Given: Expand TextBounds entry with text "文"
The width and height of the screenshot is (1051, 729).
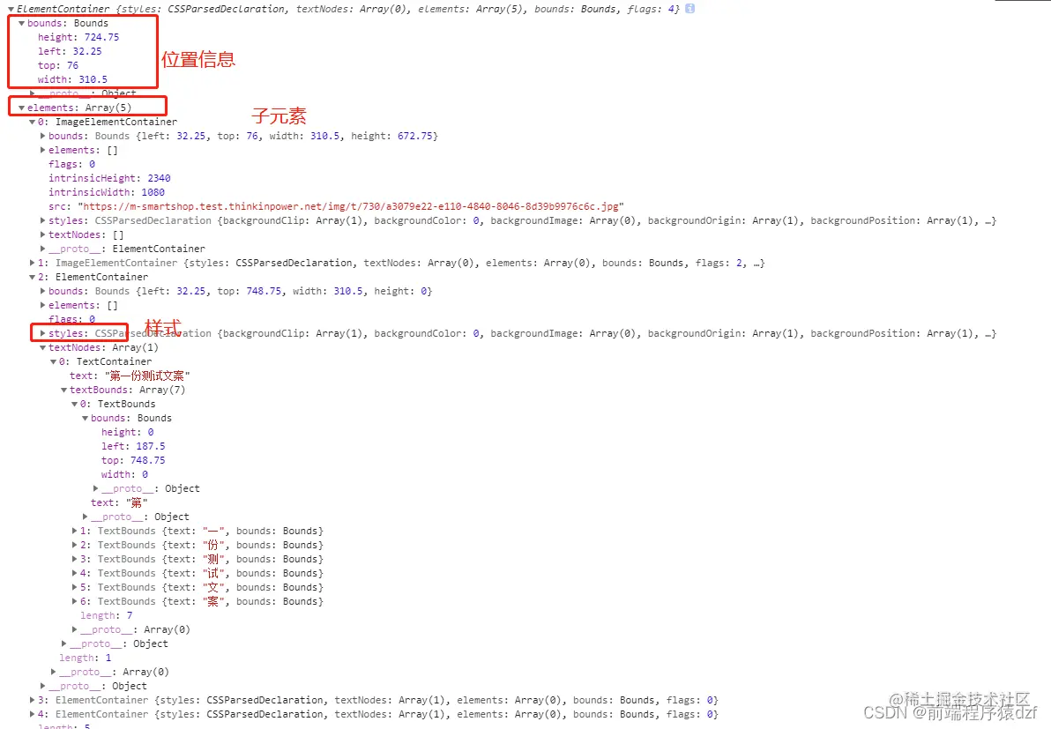Looking at the screenshot, I should coord(74,588).
